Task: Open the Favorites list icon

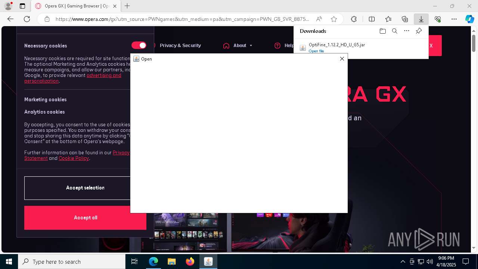Action: click(388, 19)
